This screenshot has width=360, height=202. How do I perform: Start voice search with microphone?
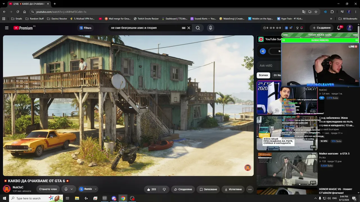[x=210, y=28]
